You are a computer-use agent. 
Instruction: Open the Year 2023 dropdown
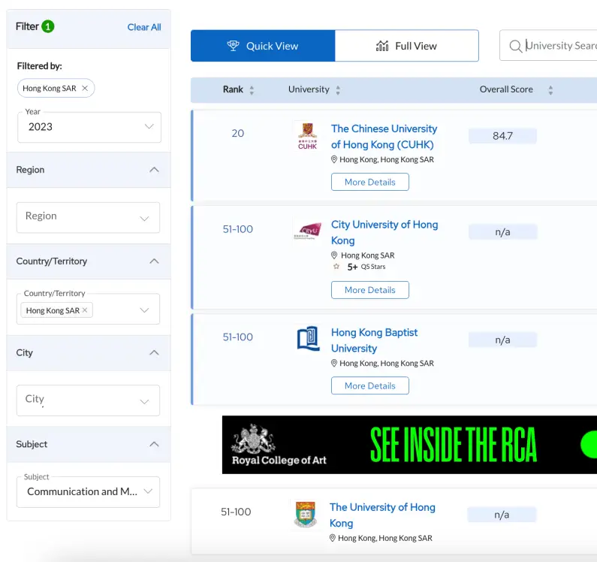[x=89, y=127]
